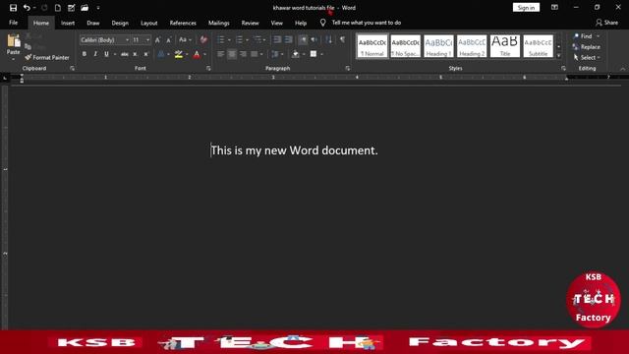Switch to the Draw tab
The width and height of the screenshot is (629, 354).
point(93,23)
